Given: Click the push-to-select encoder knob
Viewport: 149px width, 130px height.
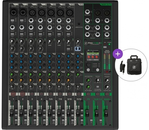Looking at the screenshot, I should tap(88, 65).
